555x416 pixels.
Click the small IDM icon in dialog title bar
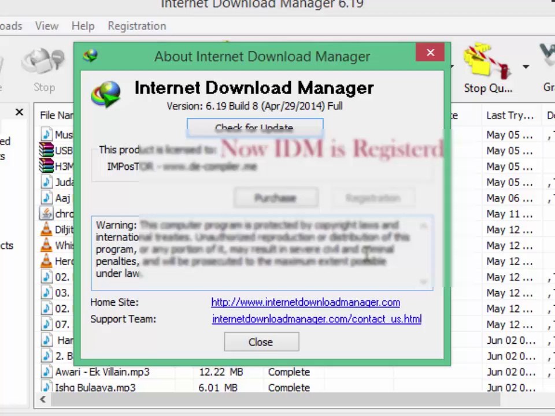click(91, 56)
